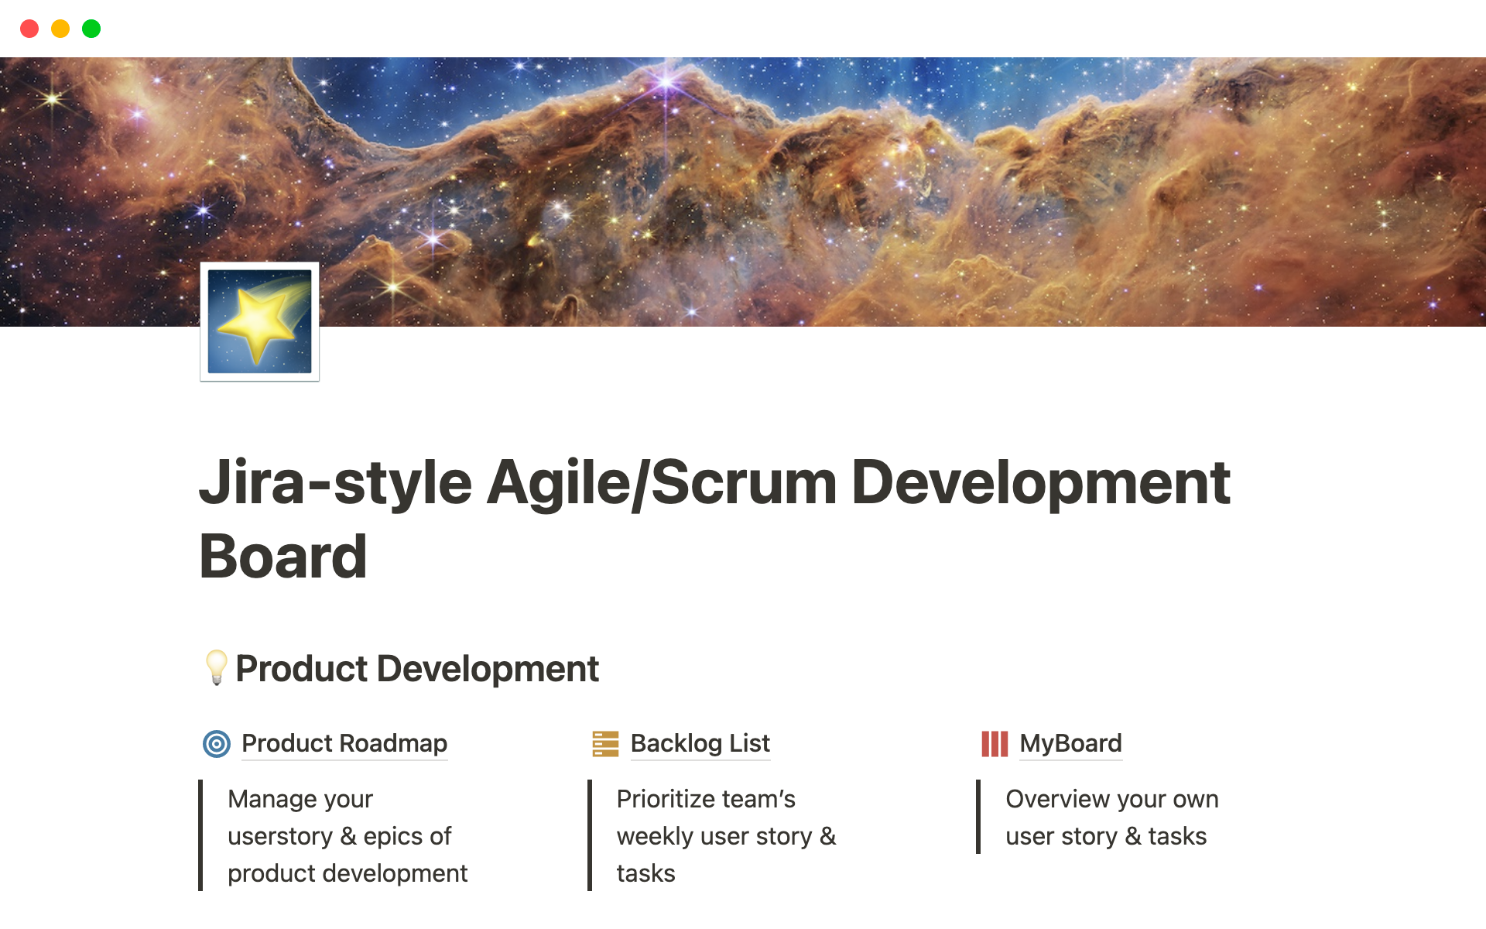
Task: Click the word Board on title's second line
Action: point(283,557)
